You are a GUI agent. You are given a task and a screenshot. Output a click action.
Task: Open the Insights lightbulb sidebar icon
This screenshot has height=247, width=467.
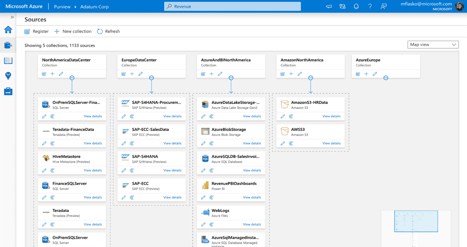[8, 76]
